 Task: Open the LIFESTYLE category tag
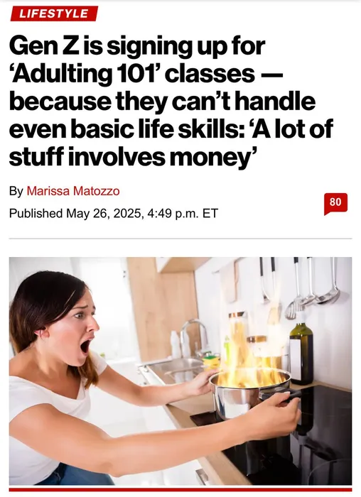(54, 13)
